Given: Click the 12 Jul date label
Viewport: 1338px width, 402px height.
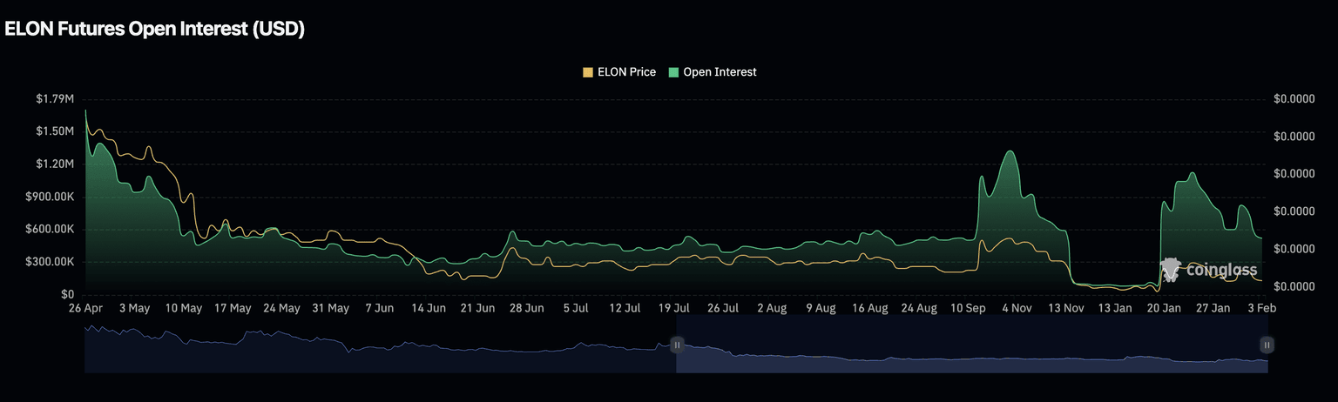Looking at the screenshot, I should (x=625, y=308).
